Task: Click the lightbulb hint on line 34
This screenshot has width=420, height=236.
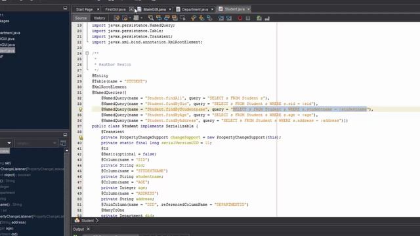Action: 81,109
